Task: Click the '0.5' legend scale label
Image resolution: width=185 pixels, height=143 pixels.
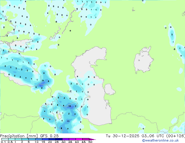Action: [10, 142]
